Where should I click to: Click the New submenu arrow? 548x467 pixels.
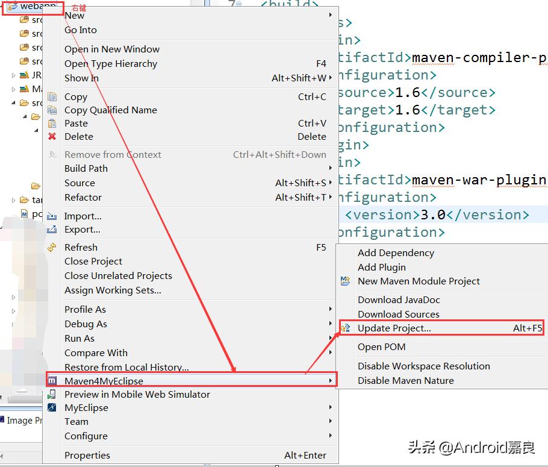[330, 15]
